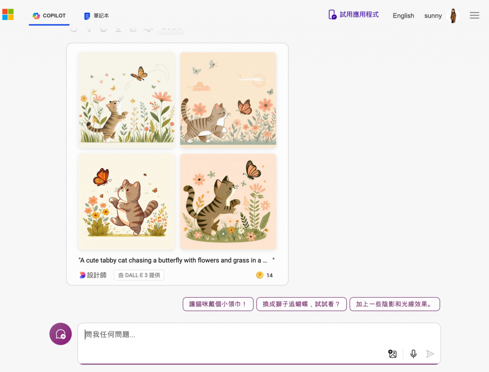
Task: Switch language to English
Action: click(x=403, y=16)
